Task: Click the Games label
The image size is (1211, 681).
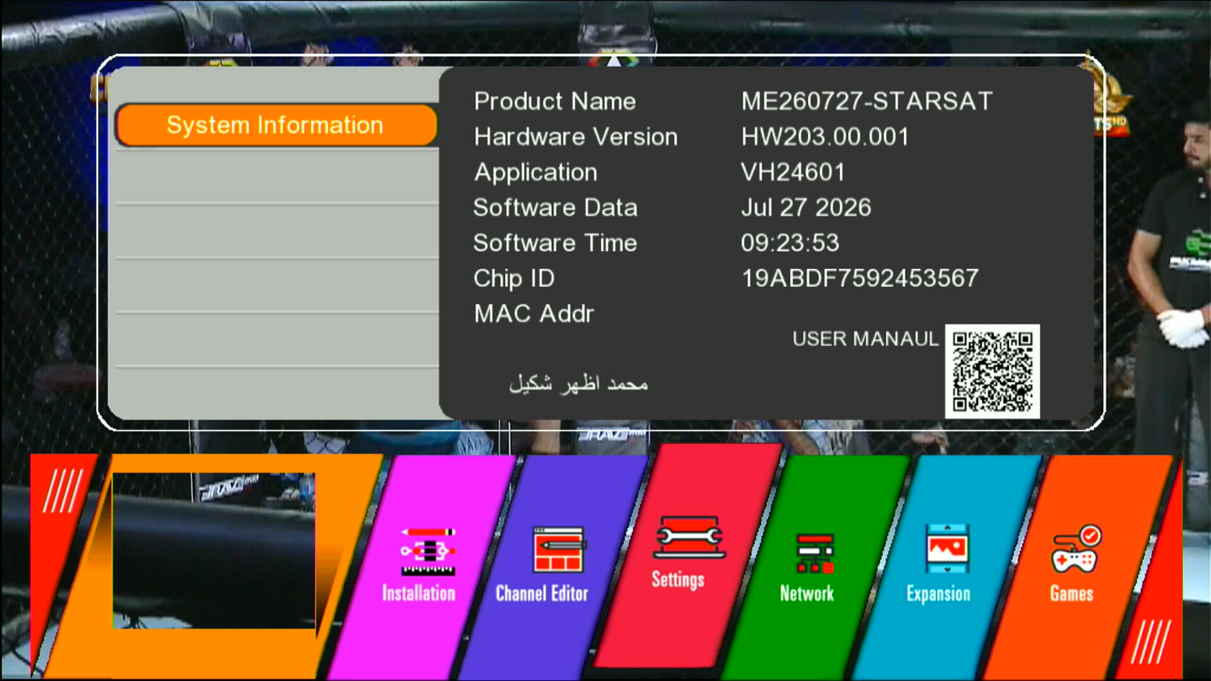Action: coord(1072,593)
